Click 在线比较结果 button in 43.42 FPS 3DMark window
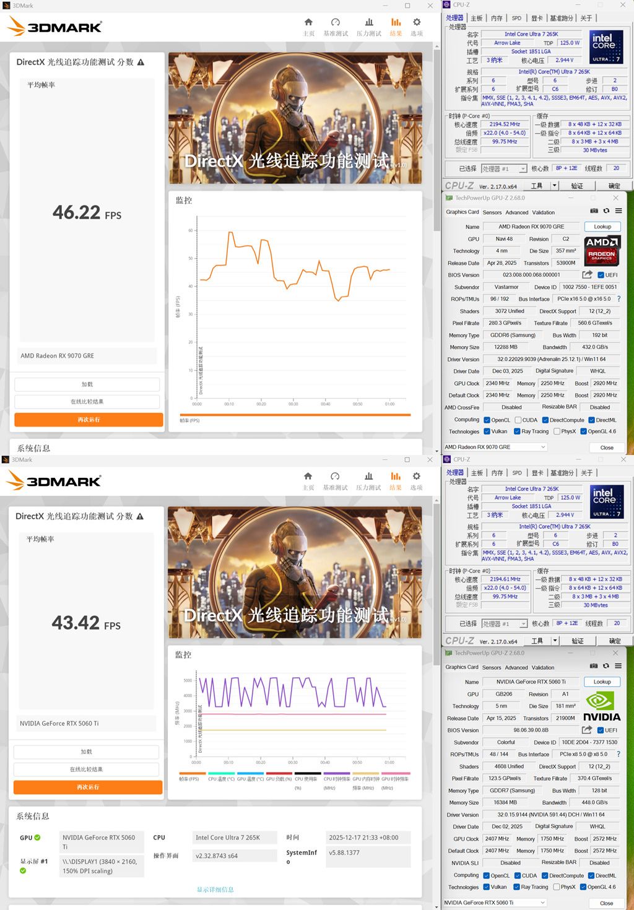The width and height of the screenshot is (634, 910). 87,769
